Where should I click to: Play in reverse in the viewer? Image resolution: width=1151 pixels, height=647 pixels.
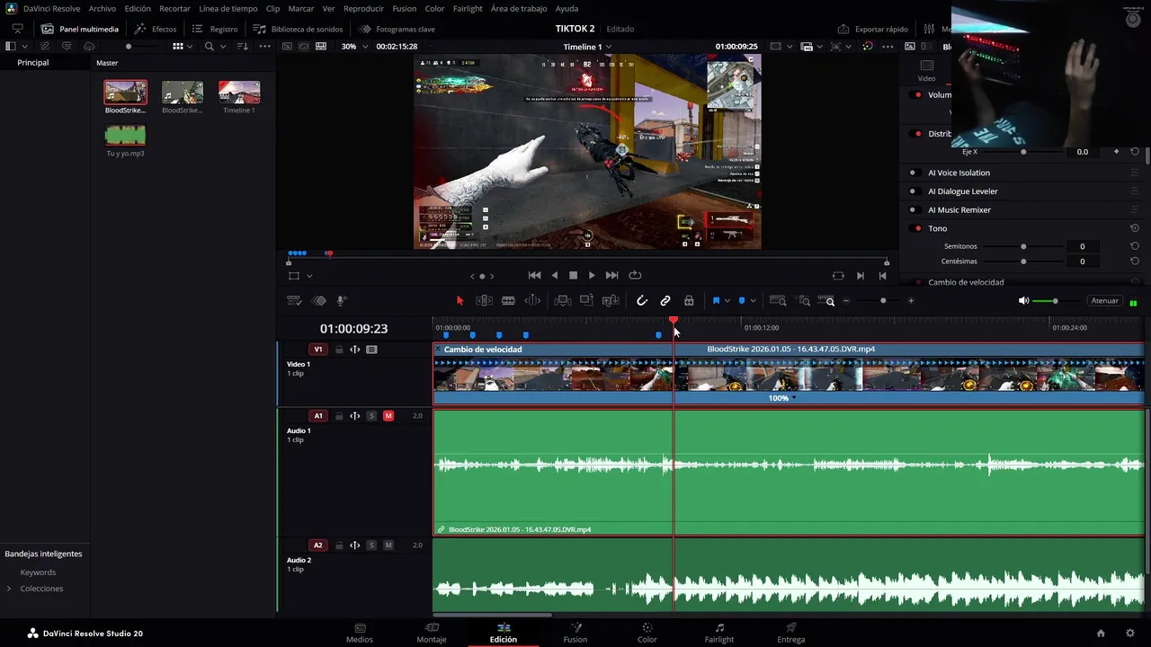click(554, 276)
